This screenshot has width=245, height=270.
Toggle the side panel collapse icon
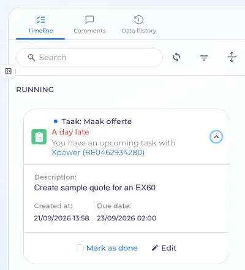(9, 71)
